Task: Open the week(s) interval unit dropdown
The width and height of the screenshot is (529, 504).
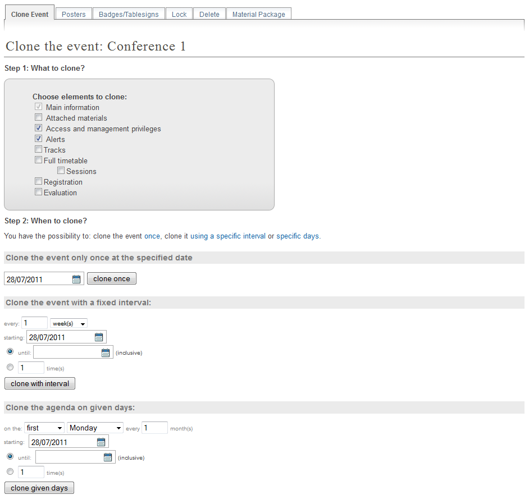Action: click(x=69, y=323)
